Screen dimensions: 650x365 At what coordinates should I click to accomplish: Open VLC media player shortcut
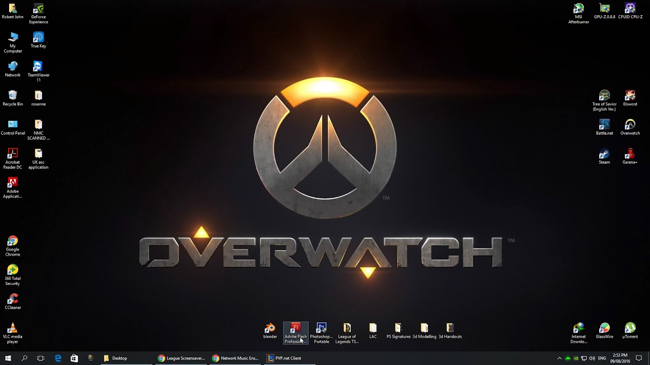(x=13, y=333)
